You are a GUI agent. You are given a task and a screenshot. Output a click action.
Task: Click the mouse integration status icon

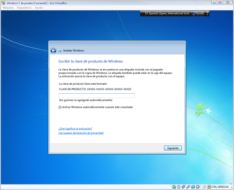click(x=203, y=186)
